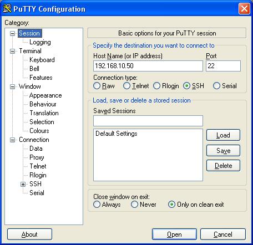
Task: Open Serial category in tree
Action: coord(37,193)
